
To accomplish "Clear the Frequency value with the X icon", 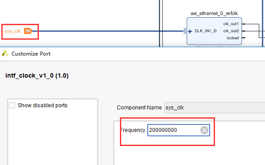I will [204, 130].
